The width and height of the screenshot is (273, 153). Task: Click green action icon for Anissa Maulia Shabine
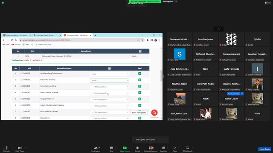[x=139, y=93]
